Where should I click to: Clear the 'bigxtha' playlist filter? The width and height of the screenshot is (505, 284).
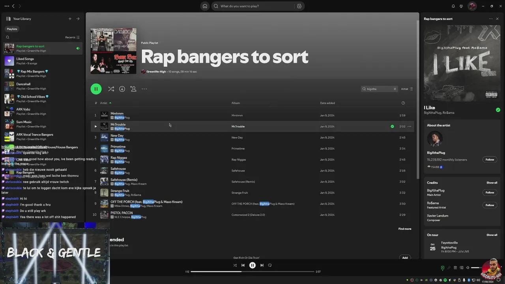point(395,89)
